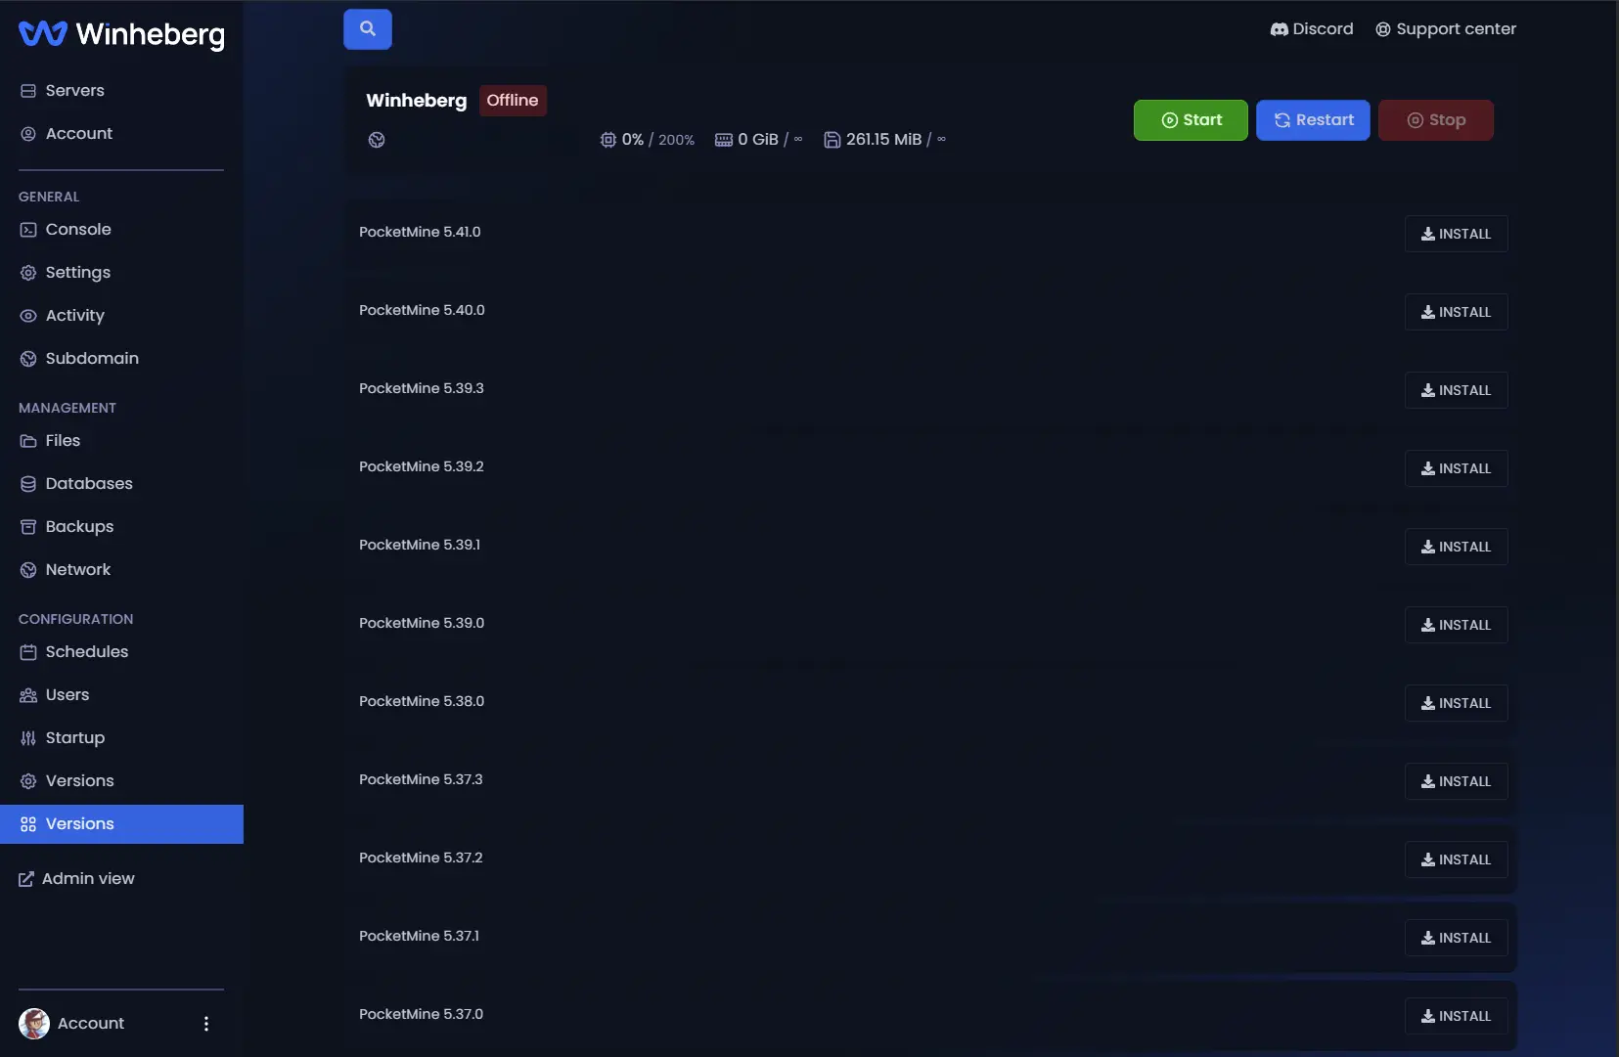This screenshot has width=1619, height=1057.
Task: Start the server with the green Start button
Action: (x=1191, y=120)
